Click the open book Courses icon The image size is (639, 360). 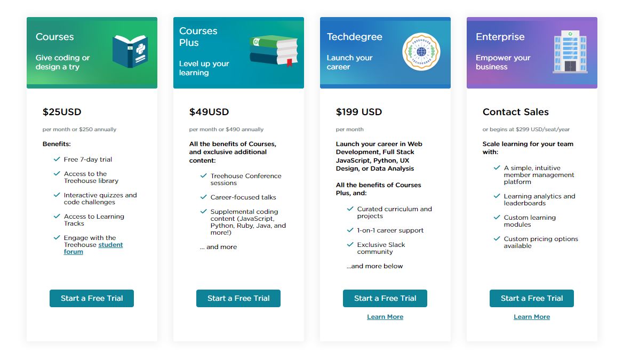pos(130,51)
